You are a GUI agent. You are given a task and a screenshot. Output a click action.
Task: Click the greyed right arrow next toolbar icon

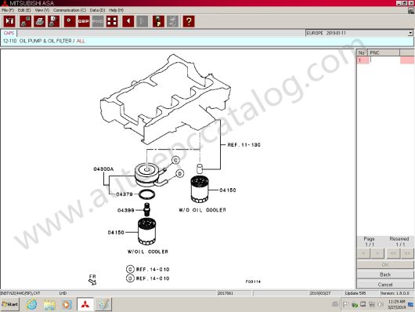(143, 21)
